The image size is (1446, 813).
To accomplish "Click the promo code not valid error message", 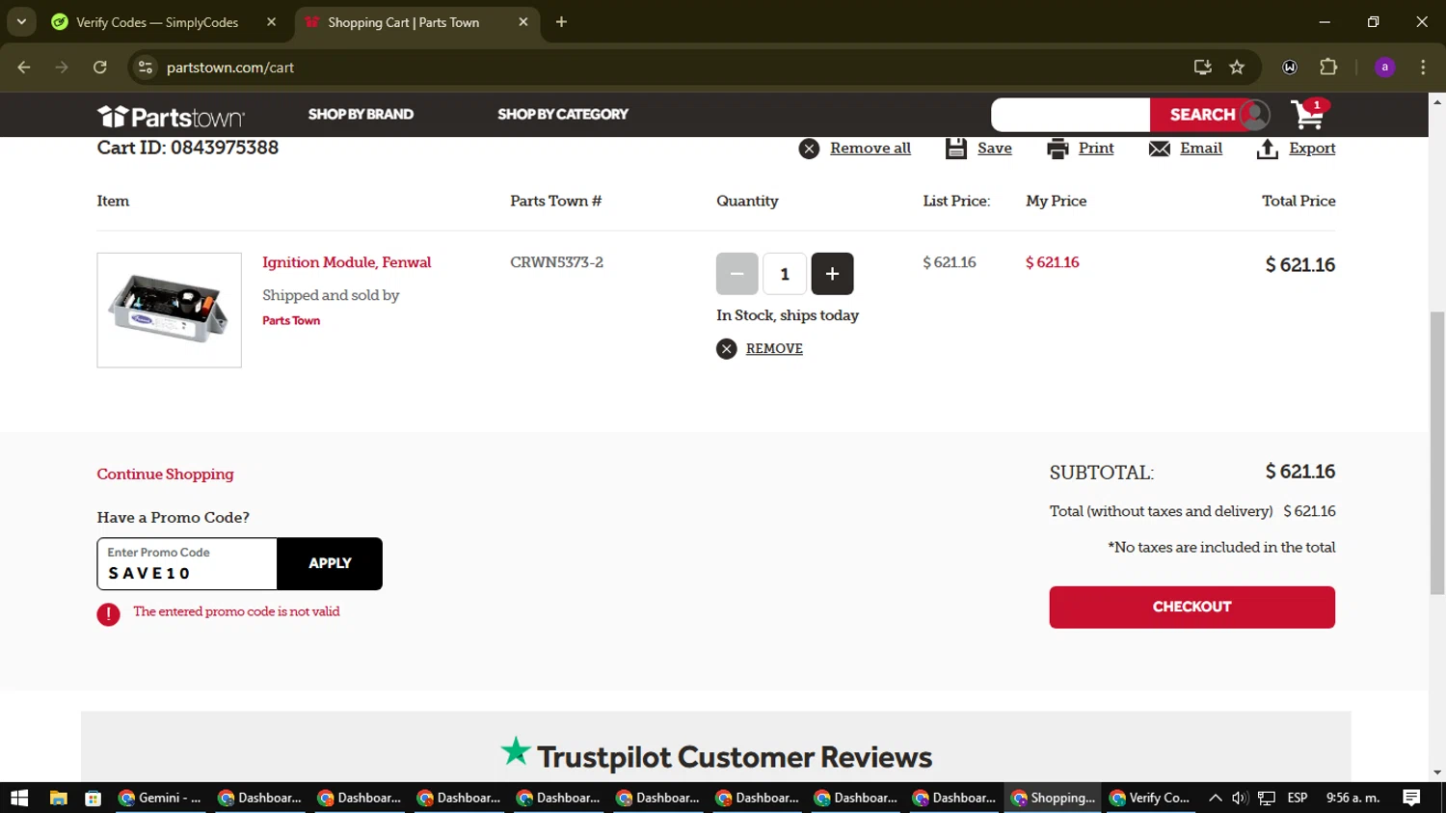I will click(236, 611).
